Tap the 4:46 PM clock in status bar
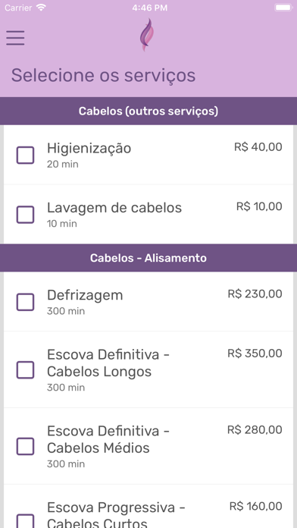The image size is (297, 528). [150, 8]
